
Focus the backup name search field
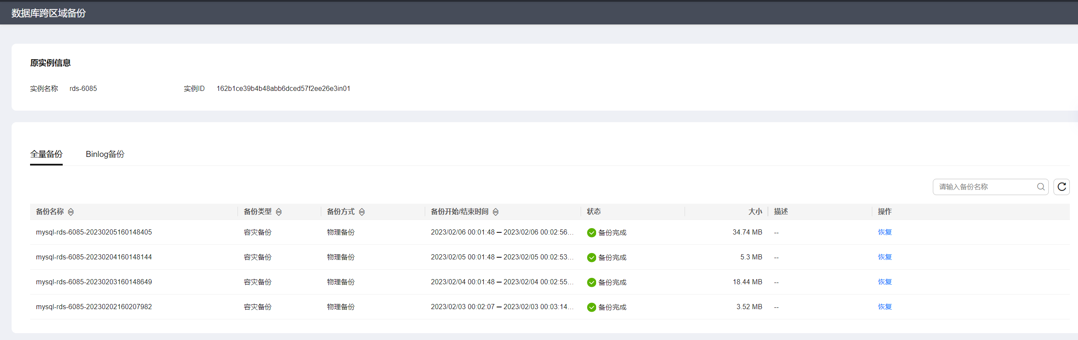click(986, 187)
